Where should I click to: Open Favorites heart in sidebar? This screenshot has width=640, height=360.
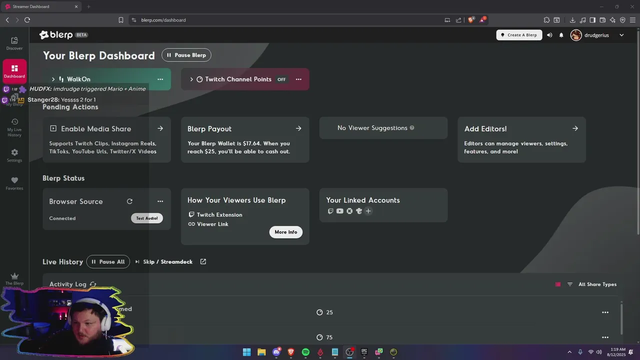14,183
